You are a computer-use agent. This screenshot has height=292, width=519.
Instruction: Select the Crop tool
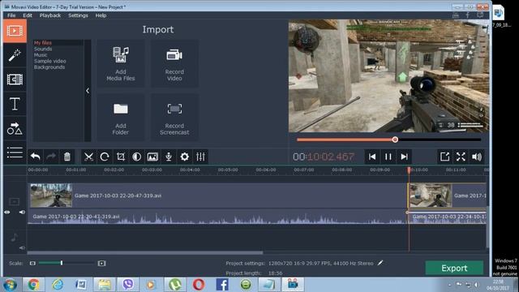coord(121,157)
